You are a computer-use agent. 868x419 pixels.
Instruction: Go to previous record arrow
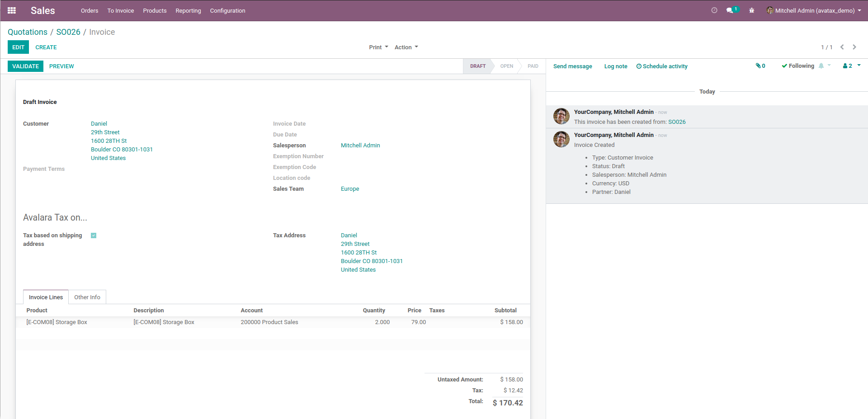tap(842, 47)
